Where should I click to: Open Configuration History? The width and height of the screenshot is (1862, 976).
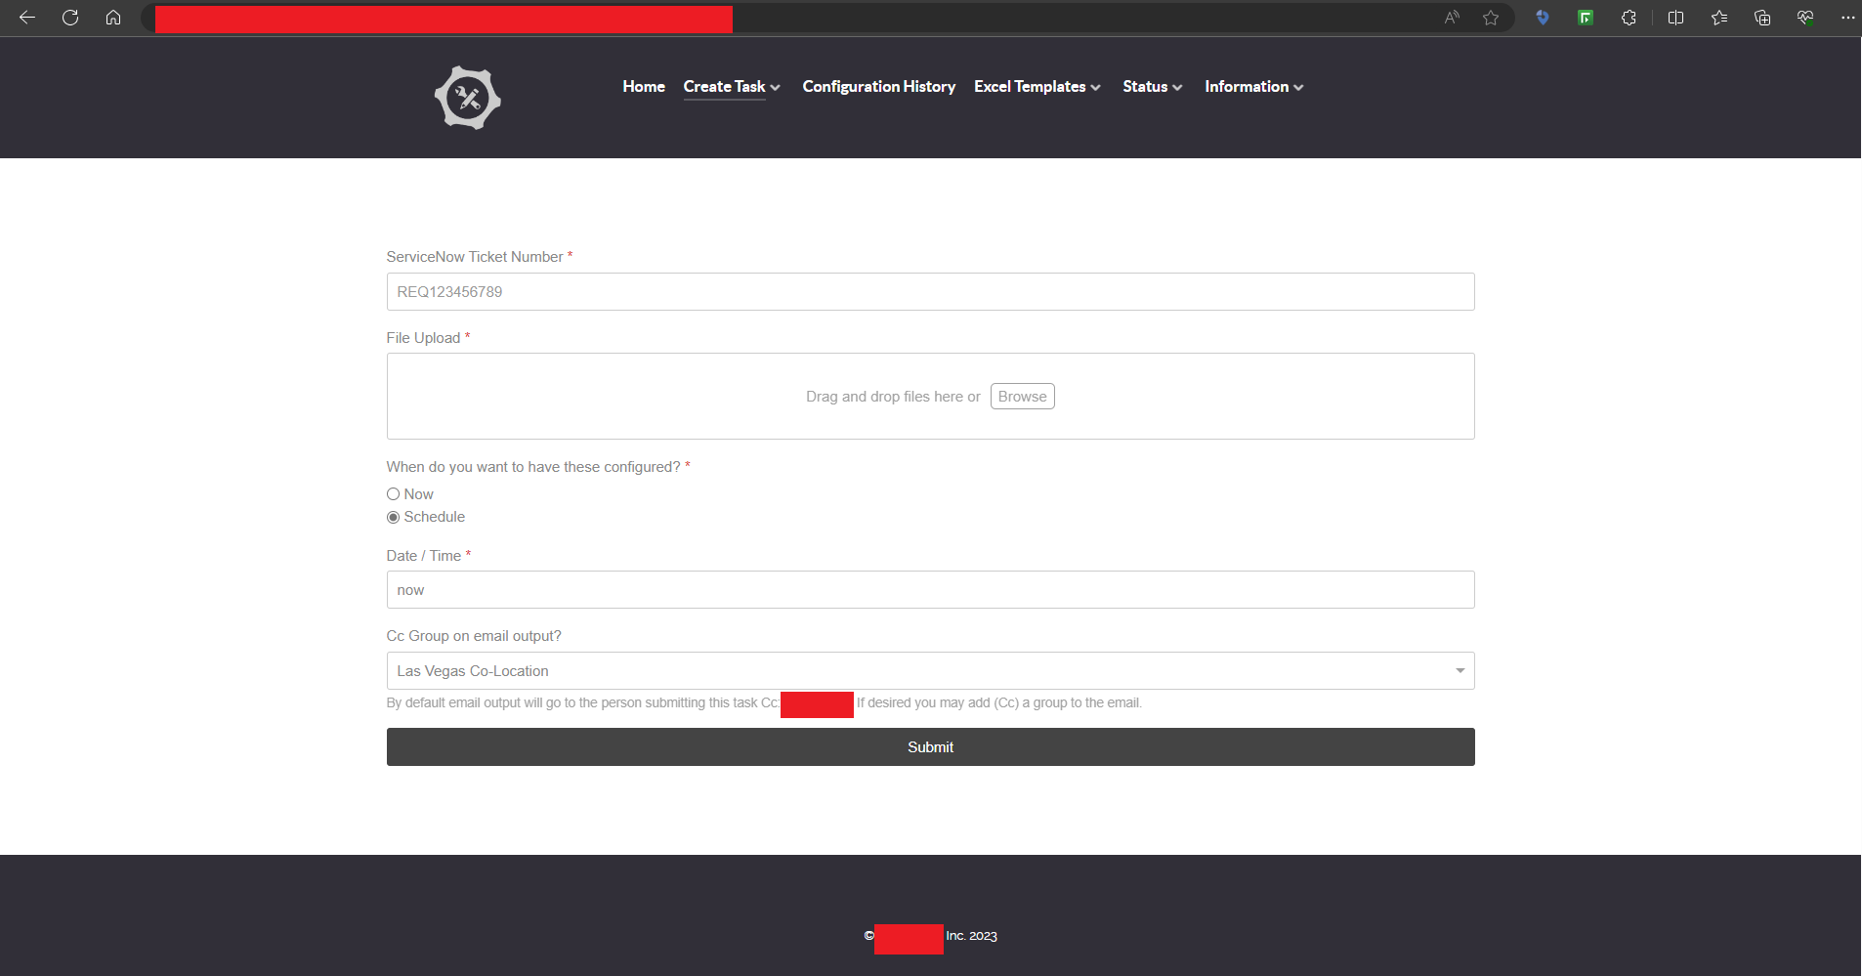[x=878, y=87]
